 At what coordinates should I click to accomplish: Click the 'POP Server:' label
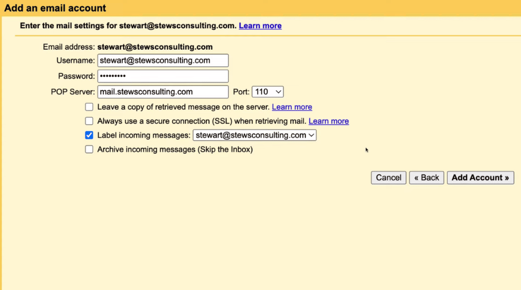pyautogui.click(x=73, y=92)
